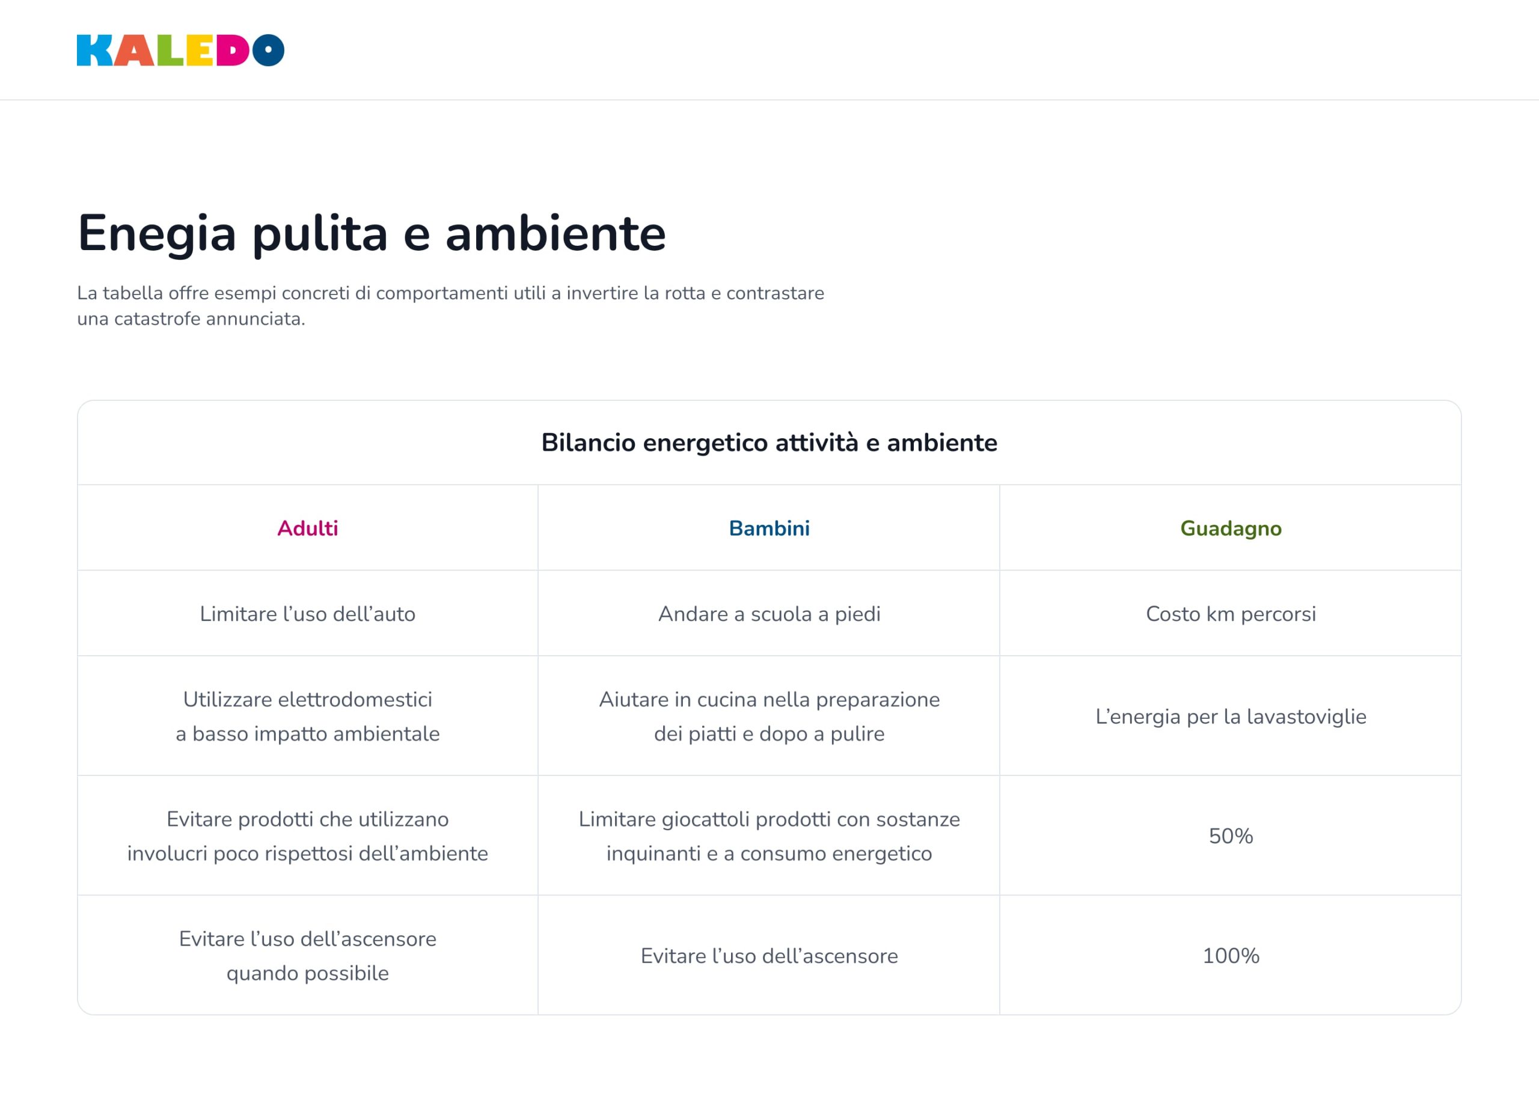
Task: Click L'energia per la lavastoviglie cell
Action: [x=1230, y=716]
